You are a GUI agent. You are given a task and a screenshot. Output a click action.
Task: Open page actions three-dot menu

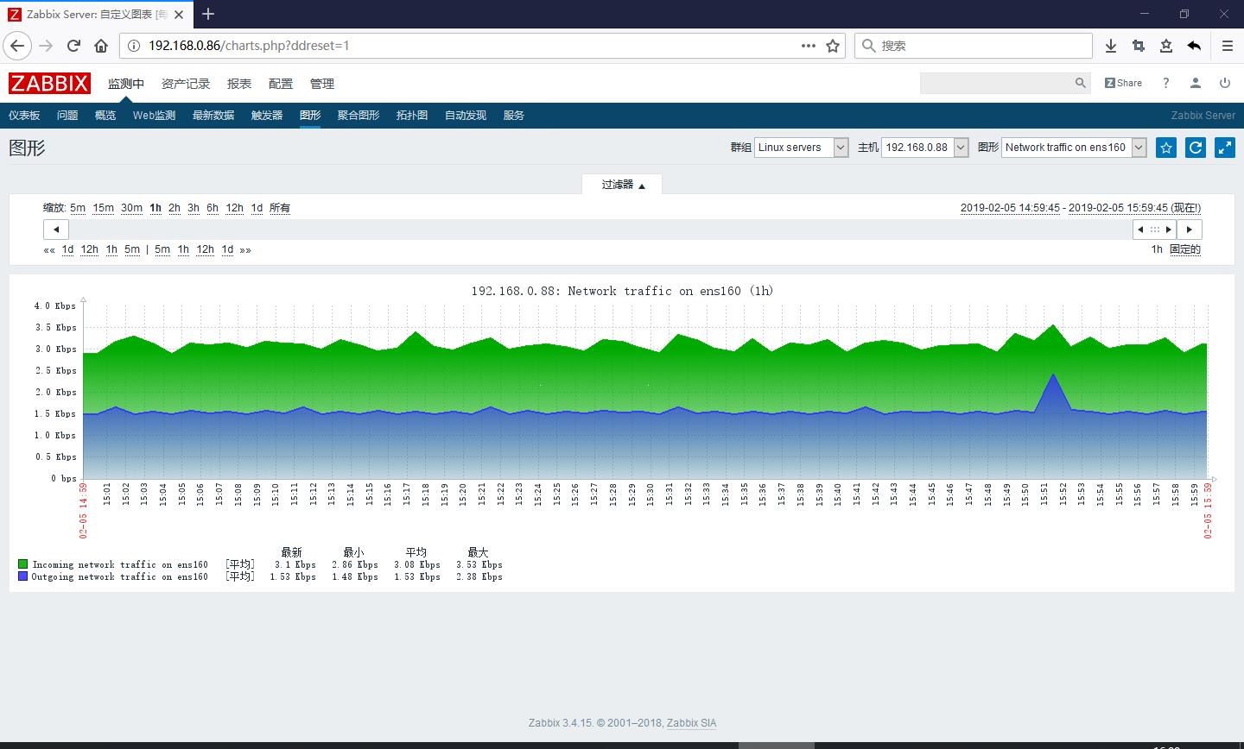pyautogui.click(x=809, y=46)
